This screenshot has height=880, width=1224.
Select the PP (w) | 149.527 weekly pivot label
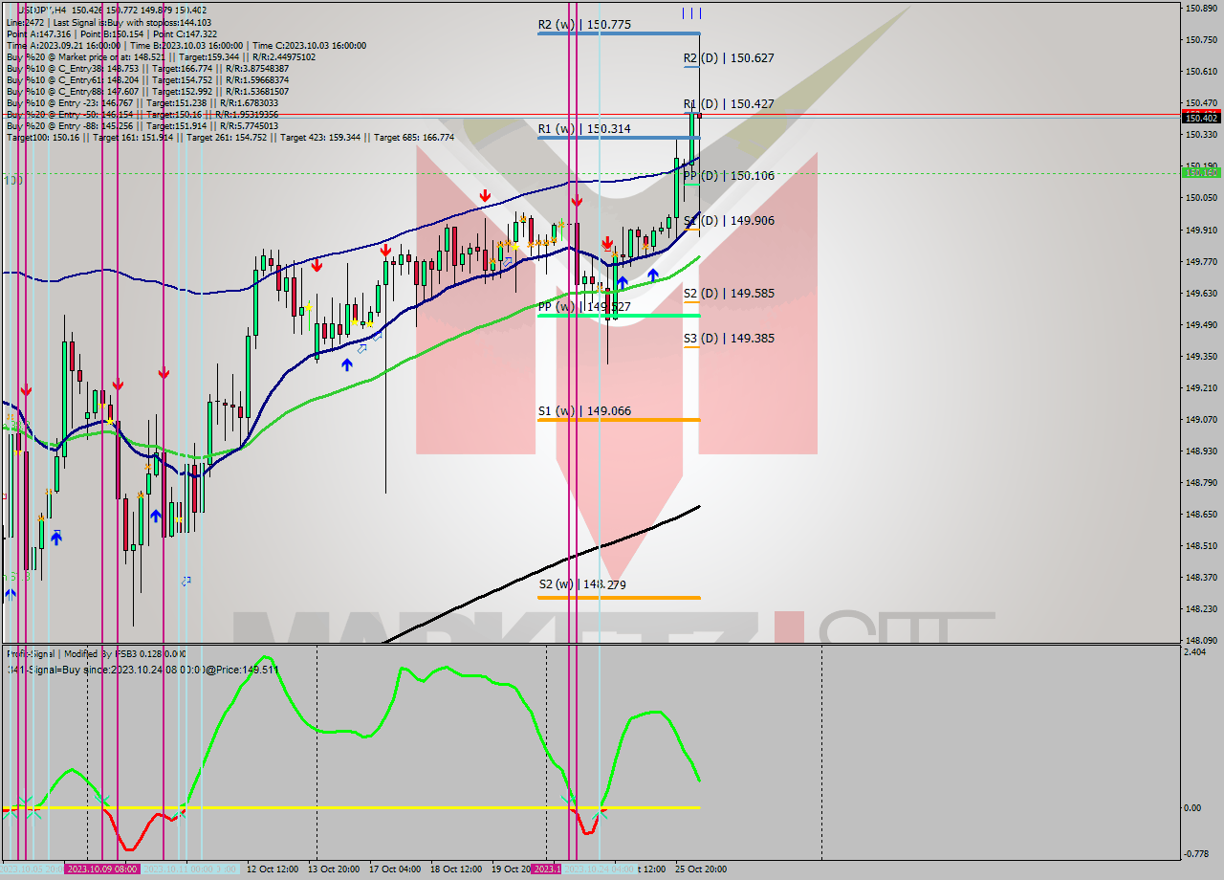point(584,307)
